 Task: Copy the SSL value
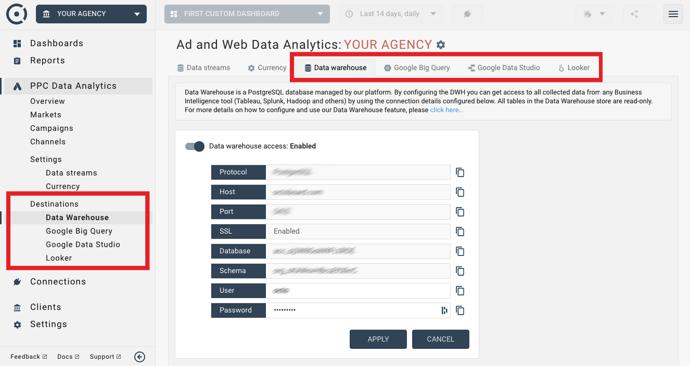tap(460, 232)
